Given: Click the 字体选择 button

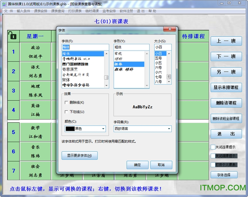Looking at the screenshot, I should pos(224,175).
